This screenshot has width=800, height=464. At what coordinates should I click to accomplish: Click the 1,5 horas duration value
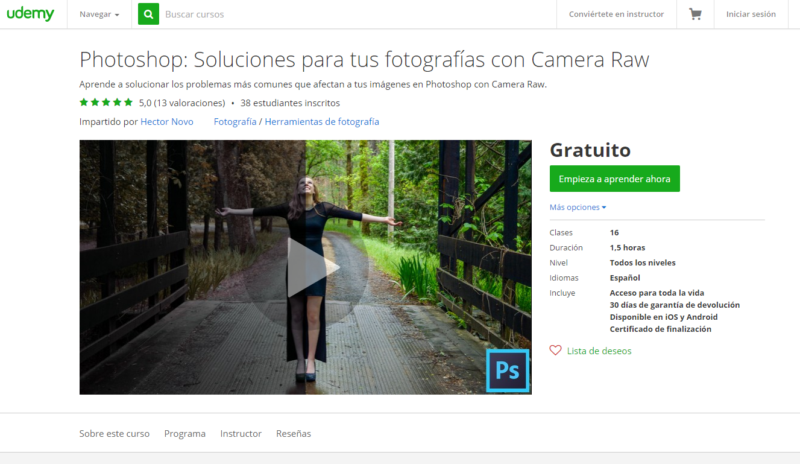pyautogui.click(x=628, y=247)
